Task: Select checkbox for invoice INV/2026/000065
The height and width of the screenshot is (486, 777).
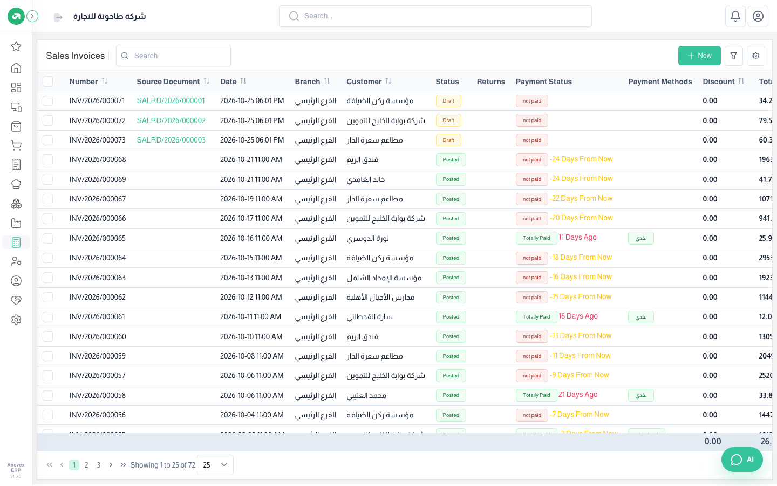Action: [48, 238]
